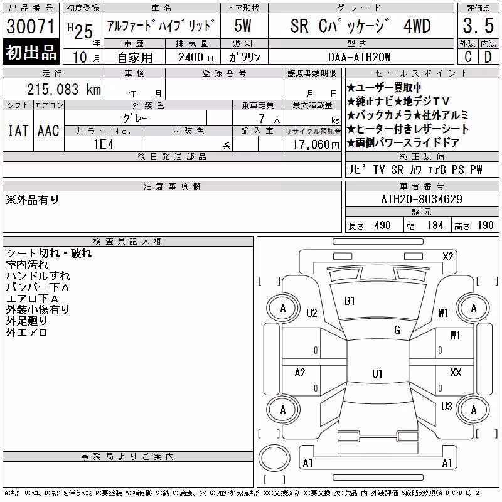
Task: Select the black 初出品 badge
Action: [31, 52]
